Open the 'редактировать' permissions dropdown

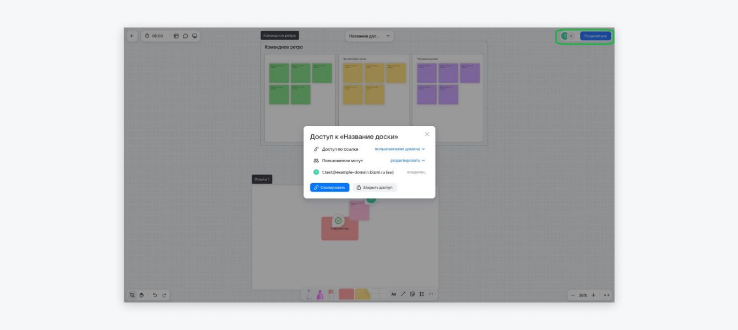point(408,161)
